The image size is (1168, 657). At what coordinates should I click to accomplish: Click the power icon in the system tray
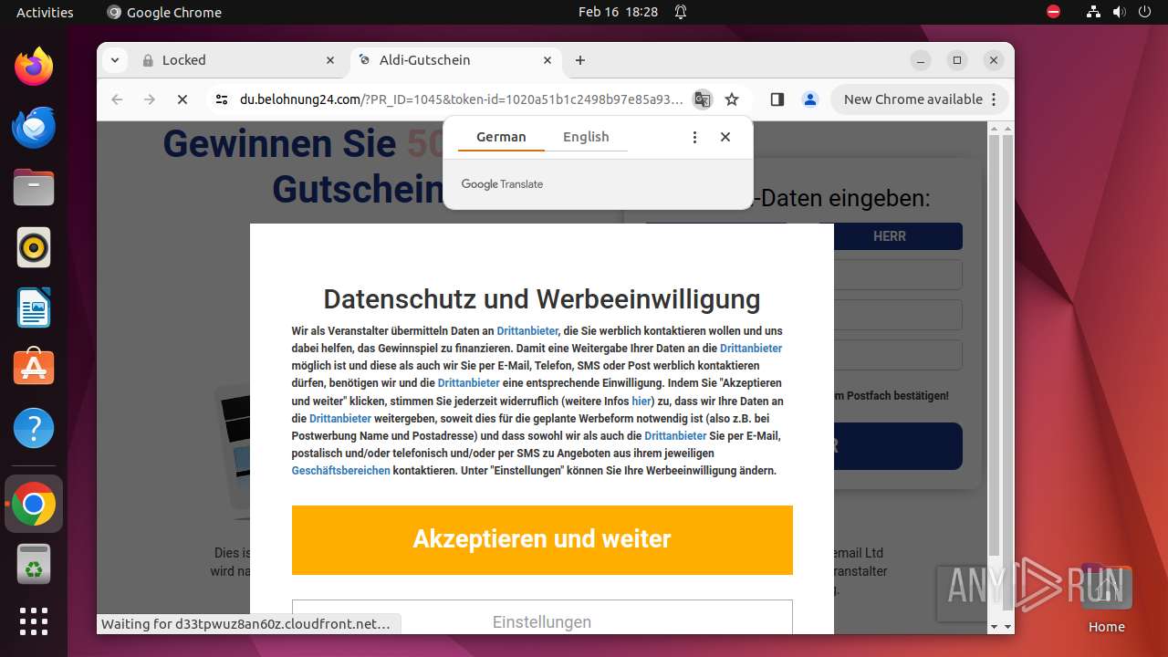[1145, 12]
